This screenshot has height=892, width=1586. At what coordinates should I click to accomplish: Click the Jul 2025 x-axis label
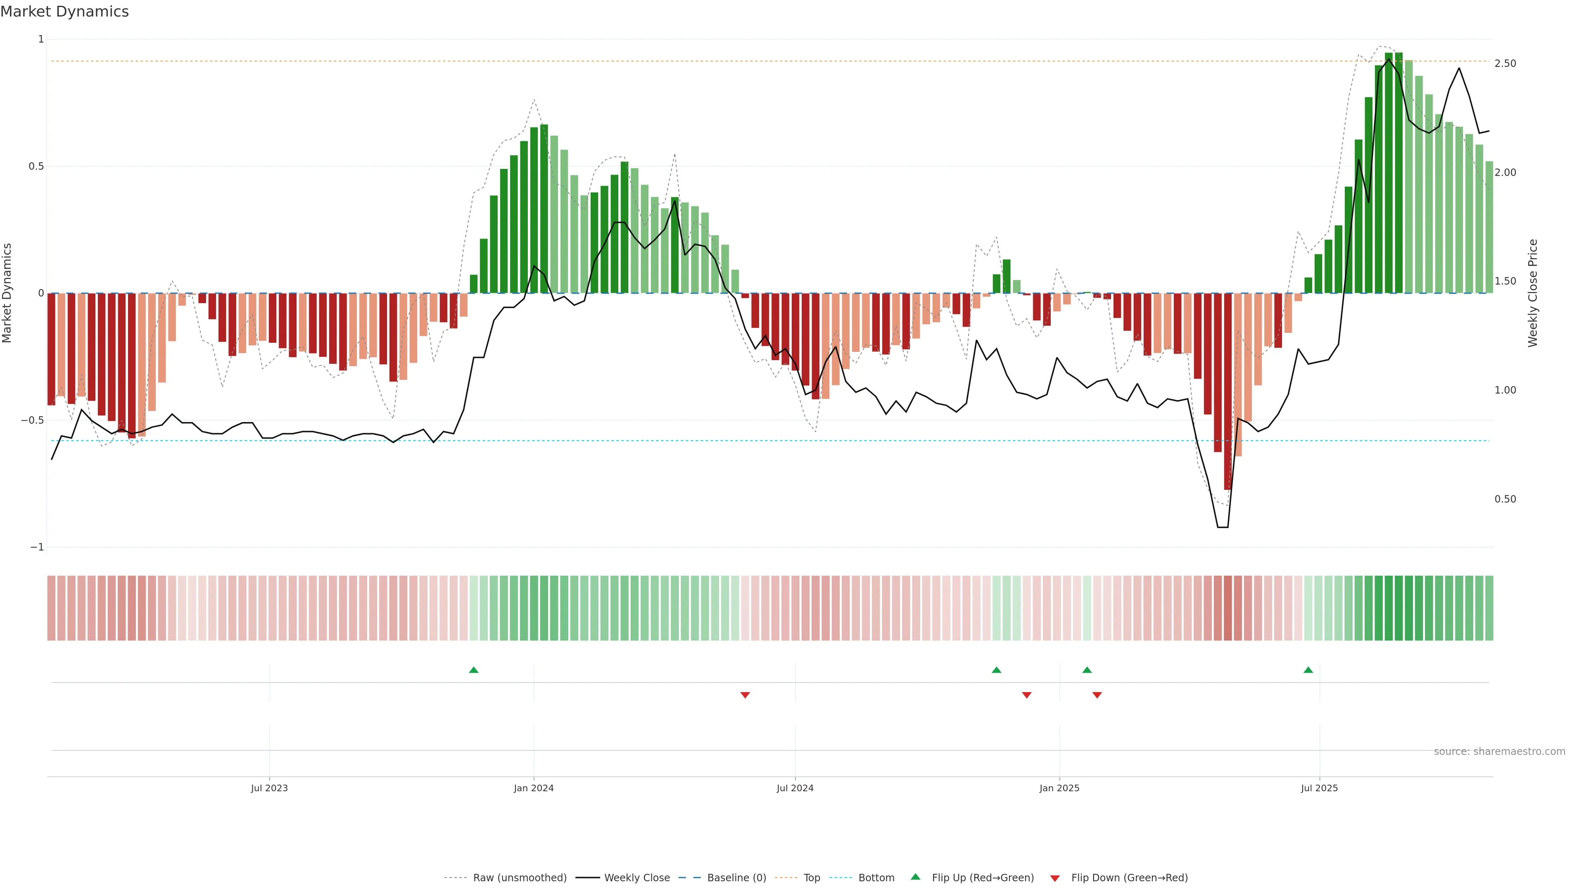coord(1320,788)
